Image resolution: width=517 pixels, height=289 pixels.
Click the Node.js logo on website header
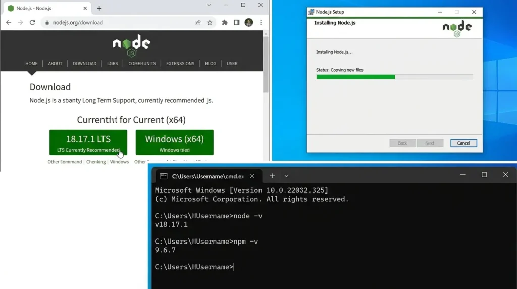(x=131, y=45)
